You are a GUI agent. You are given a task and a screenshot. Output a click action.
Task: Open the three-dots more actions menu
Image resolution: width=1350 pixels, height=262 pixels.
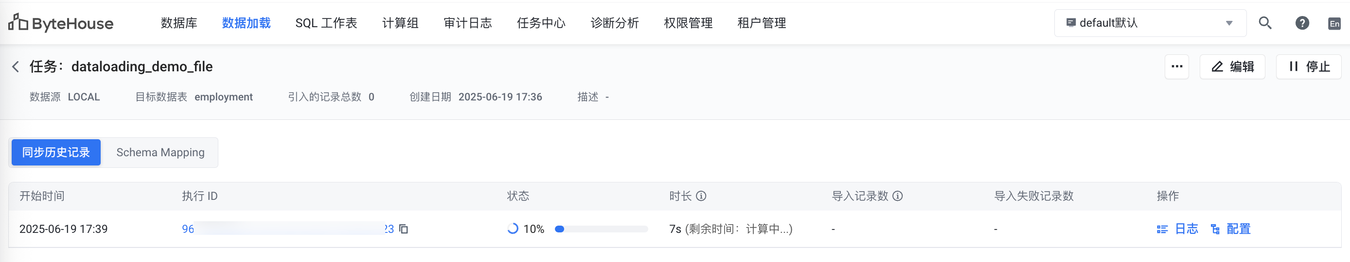click(x=1176, y=66)
